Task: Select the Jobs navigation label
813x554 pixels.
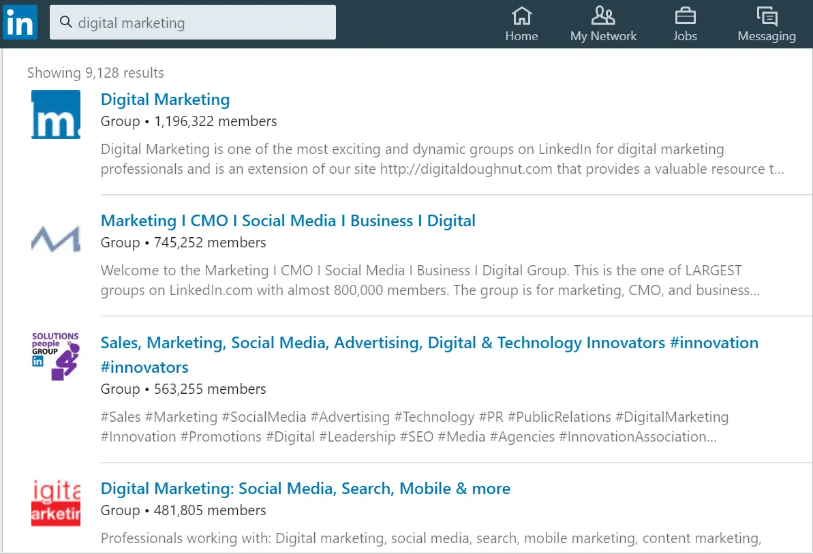Action: (685, 36)
